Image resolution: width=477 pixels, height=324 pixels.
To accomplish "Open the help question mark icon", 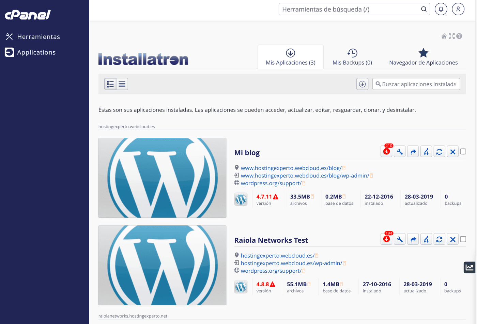I will [459, 36].
